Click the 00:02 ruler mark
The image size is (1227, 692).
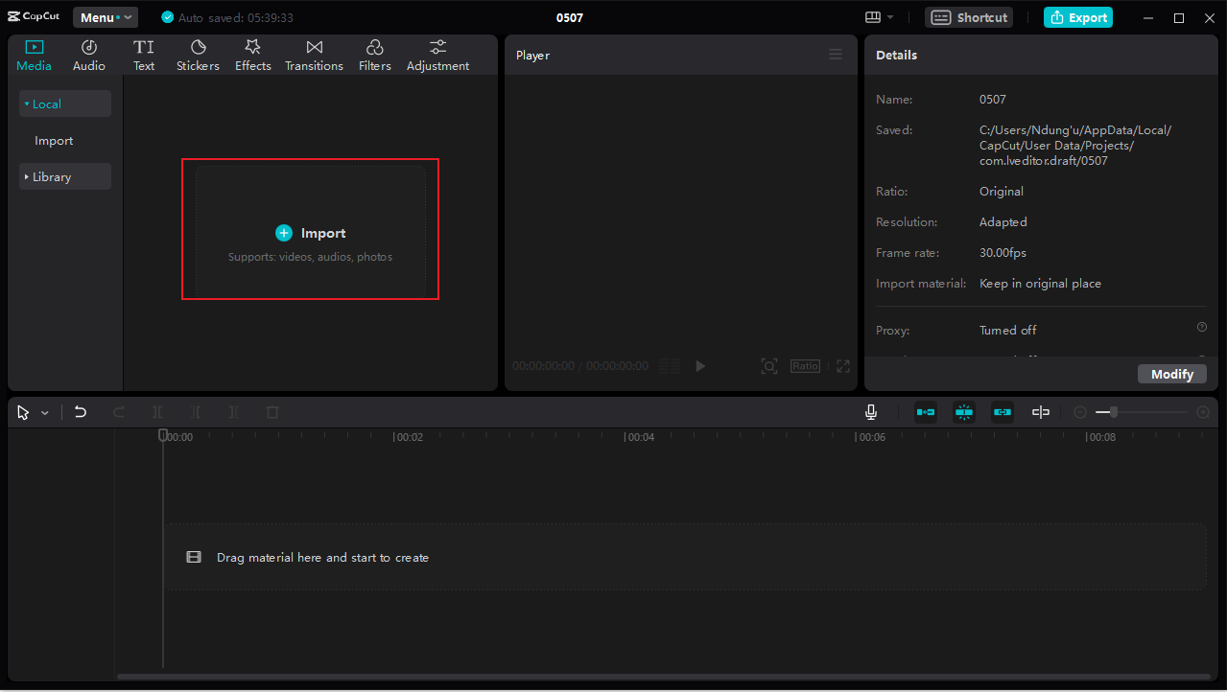410,437
